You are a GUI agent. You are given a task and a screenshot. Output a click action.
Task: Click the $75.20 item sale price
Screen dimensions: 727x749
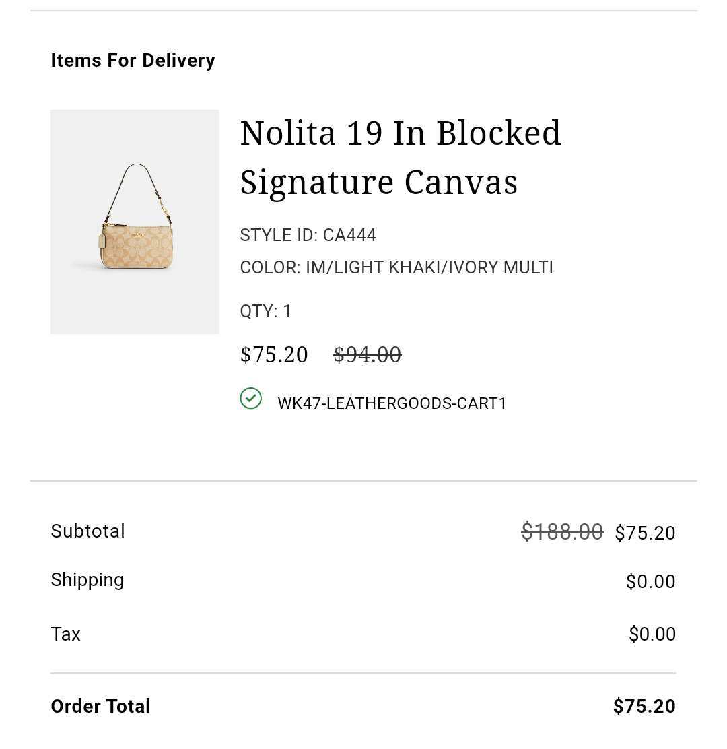pos(273,355)
